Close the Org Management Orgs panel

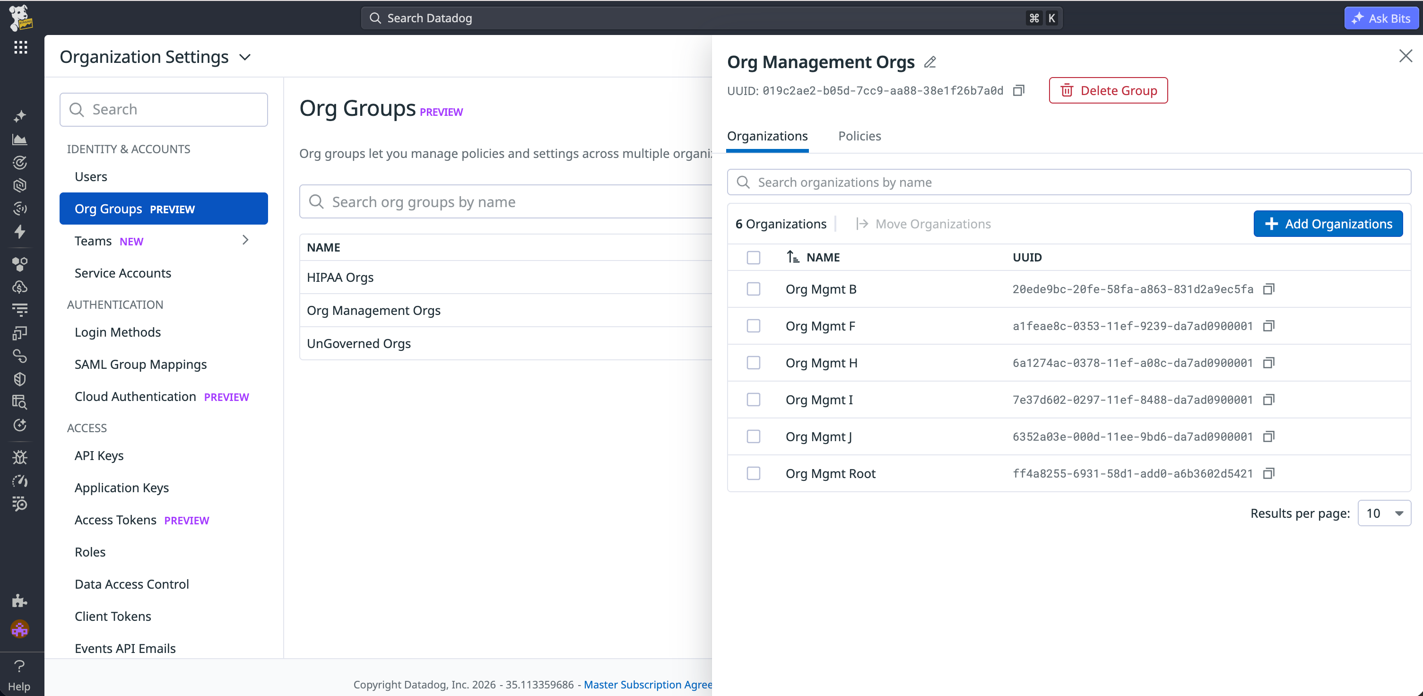tap(1406, 56)
